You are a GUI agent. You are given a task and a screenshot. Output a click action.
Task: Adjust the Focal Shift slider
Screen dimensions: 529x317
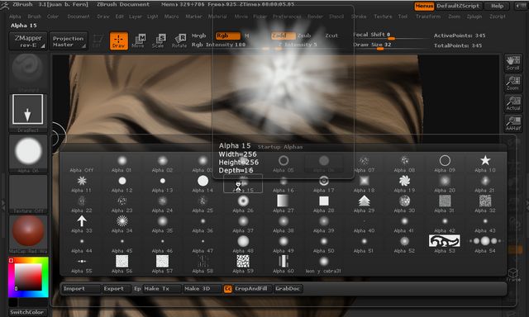point(390,35)
